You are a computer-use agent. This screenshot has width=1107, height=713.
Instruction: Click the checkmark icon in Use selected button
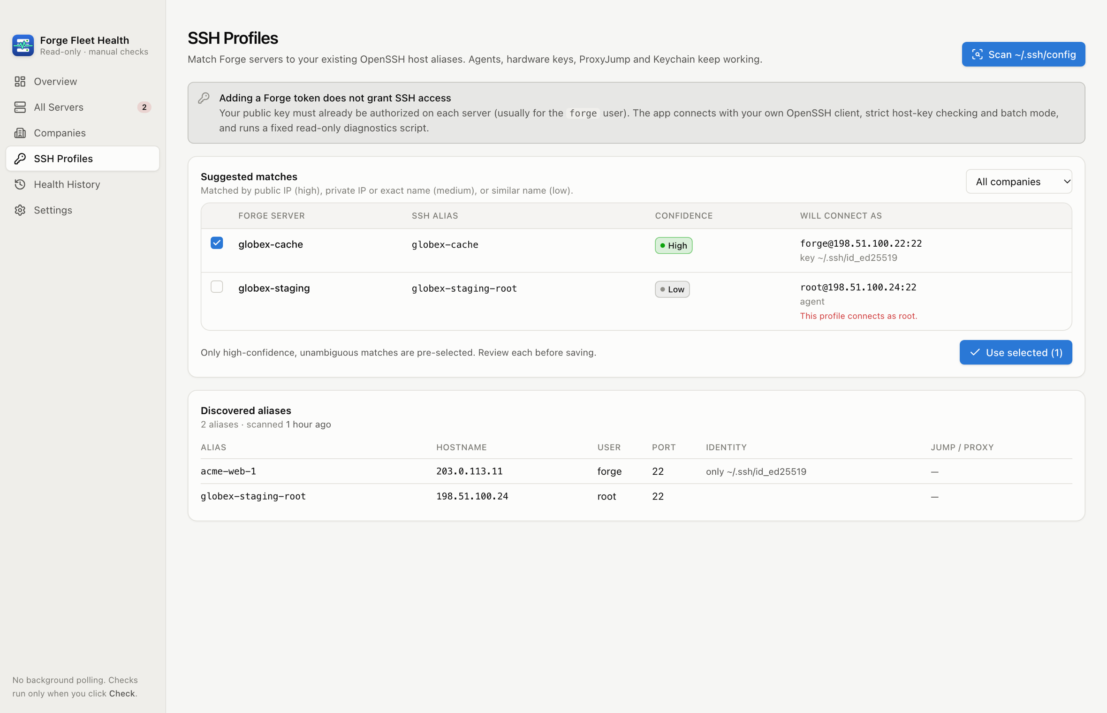(x=975, y=352)
